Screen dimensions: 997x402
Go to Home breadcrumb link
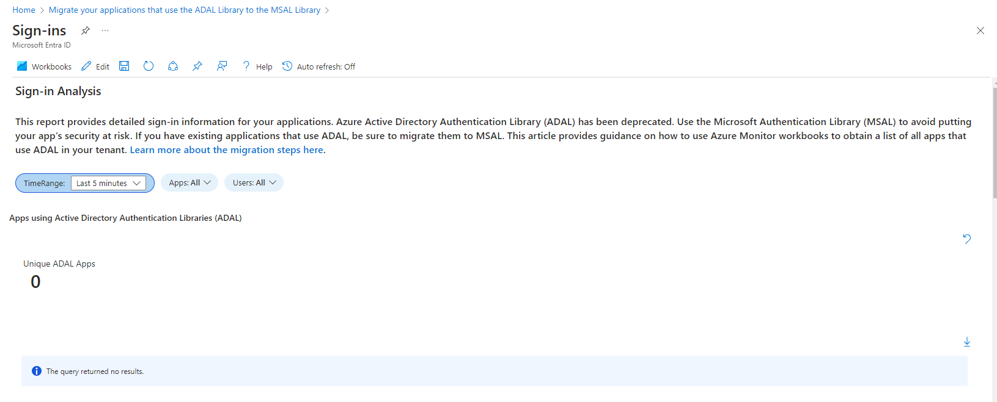click(x=24, y=10)
